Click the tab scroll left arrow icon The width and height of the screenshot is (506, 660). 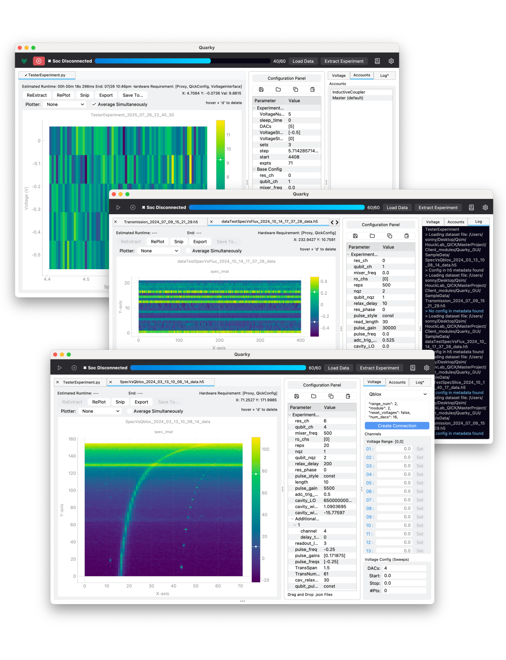332,222
